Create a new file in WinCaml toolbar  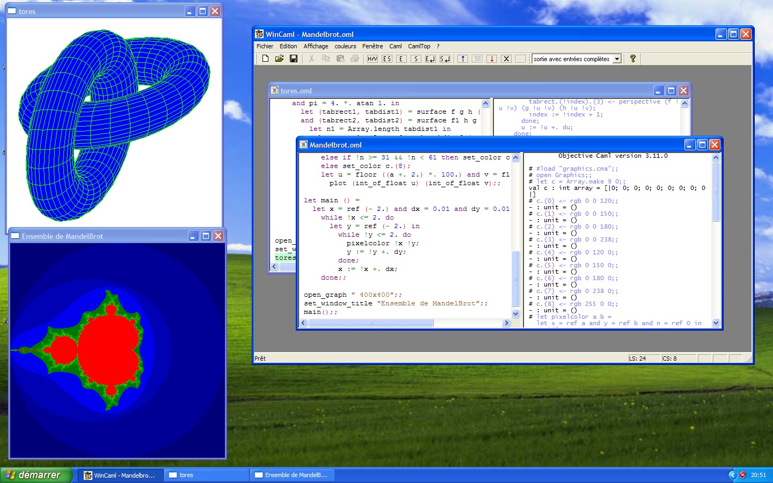coord(265,58)
